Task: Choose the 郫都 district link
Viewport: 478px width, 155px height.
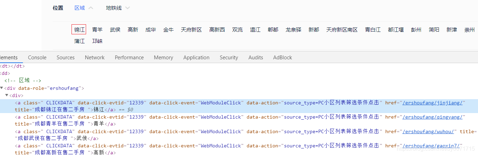Action: (273, 30)
